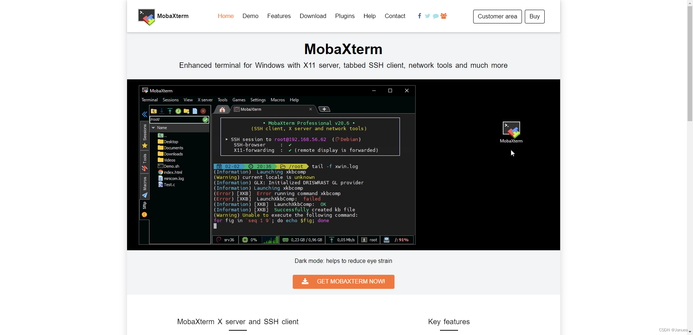Screen dimensions: 693x335
Task: Click the green CPU usage graph
Action: point(270,240)
